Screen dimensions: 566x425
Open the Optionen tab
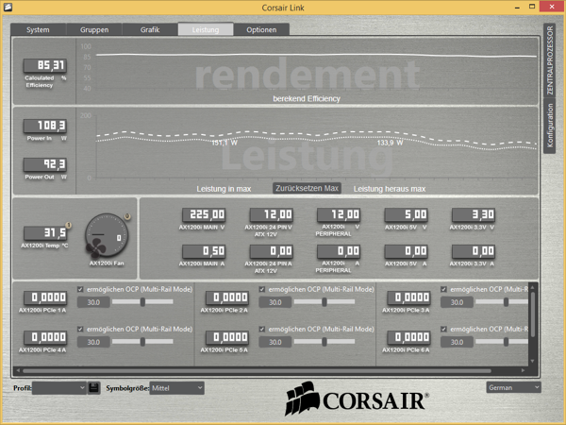(261, 29)
